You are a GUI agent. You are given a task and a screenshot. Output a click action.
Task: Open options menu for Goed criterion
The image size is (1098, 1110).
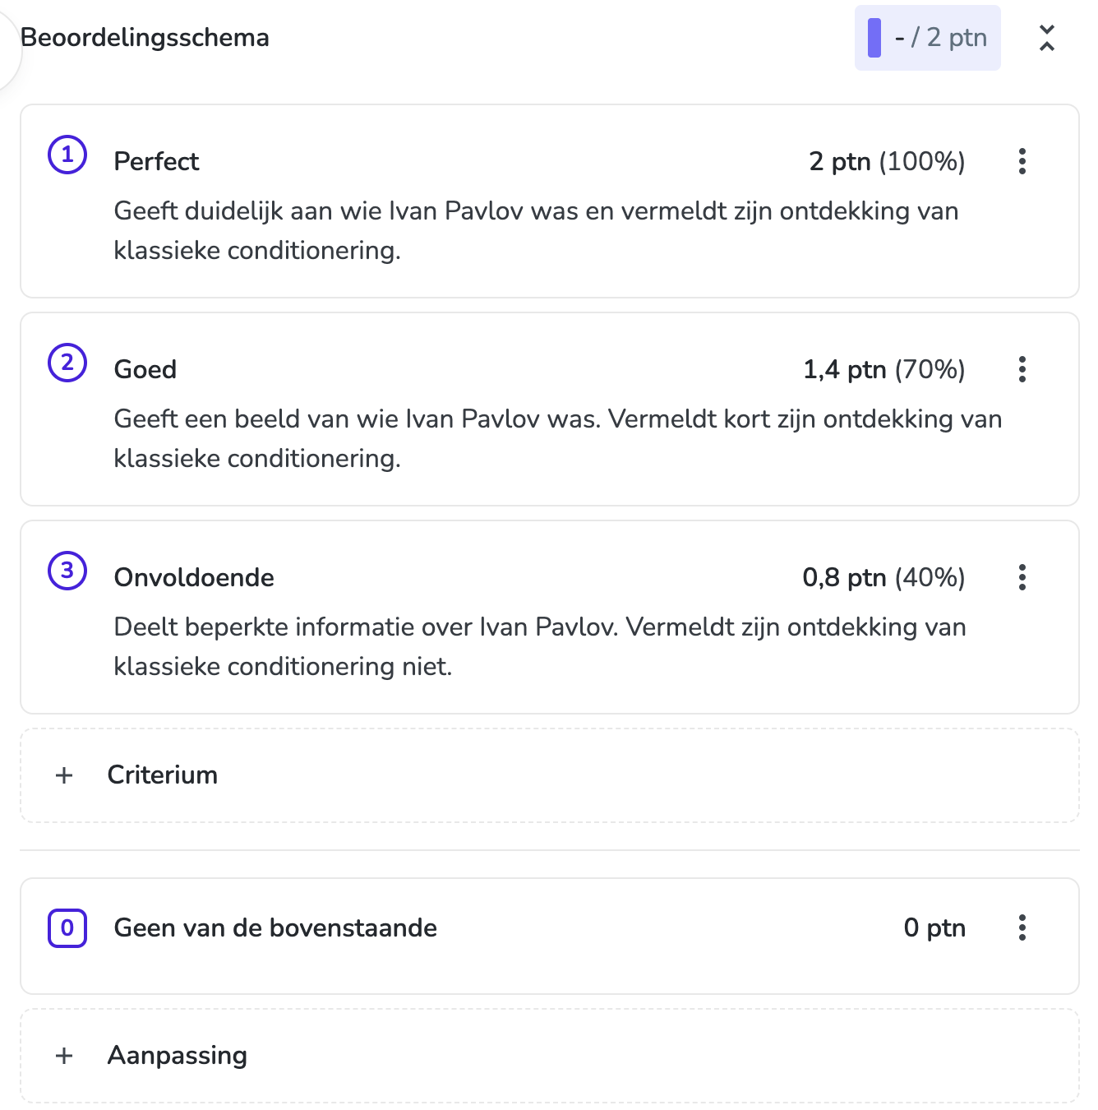pos(1022,369)
